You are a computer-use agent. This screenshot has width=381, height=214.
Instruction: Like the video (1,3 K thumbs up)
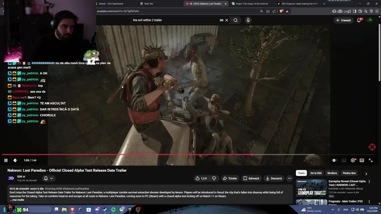pos(201,178)
